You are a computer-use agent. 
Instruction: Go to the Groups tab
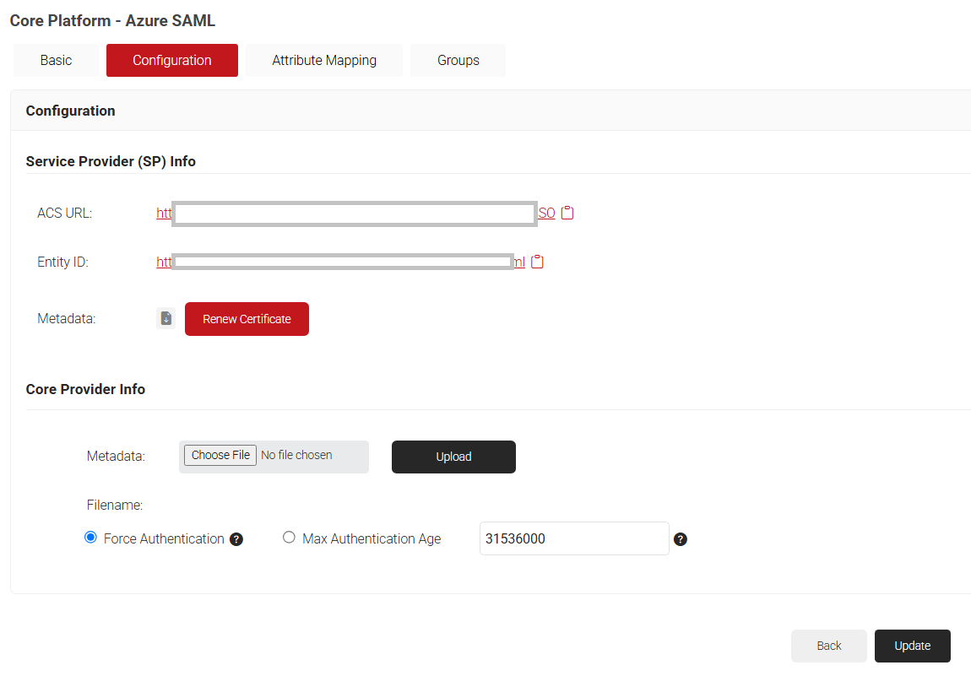(x=458, y=61)
